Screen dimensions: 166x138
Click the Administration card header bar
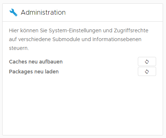[x=83, y=12]
